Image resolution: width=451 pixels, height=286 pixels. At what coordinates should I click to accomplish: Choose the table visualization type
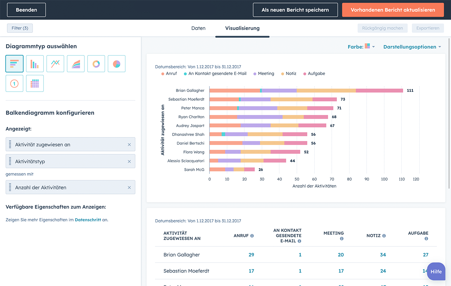click(x=35, y=83)
